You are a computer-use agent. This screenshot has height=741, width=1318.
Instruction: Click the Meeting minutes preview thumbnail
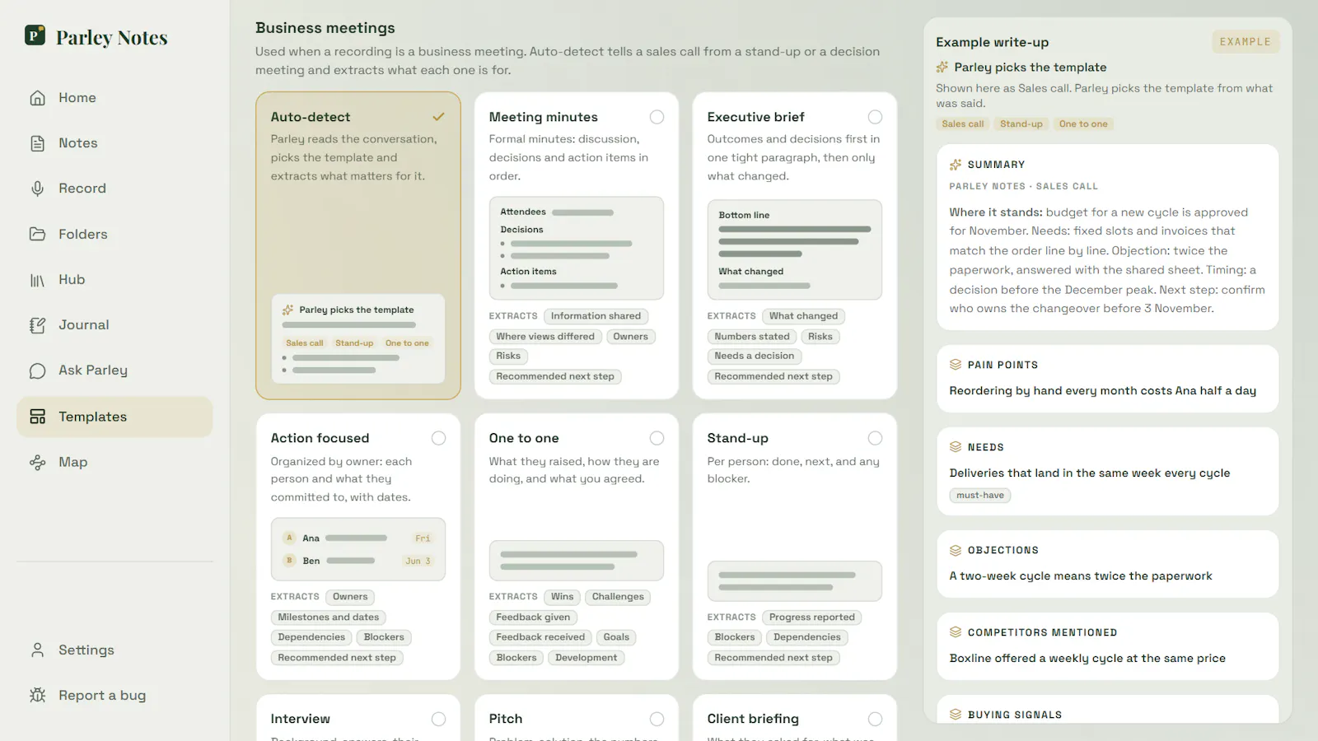click(577, 248)
